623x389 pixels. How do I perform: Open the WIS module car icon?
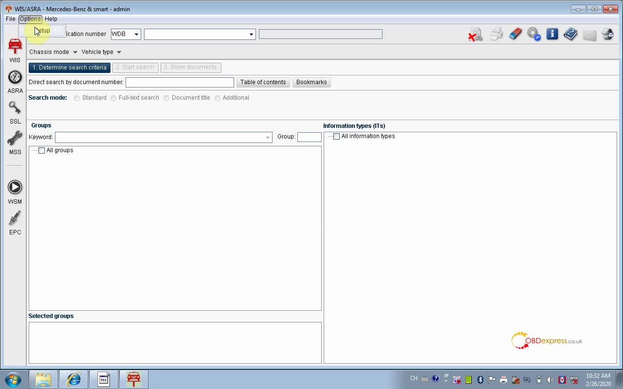click(x=15, y=47)
